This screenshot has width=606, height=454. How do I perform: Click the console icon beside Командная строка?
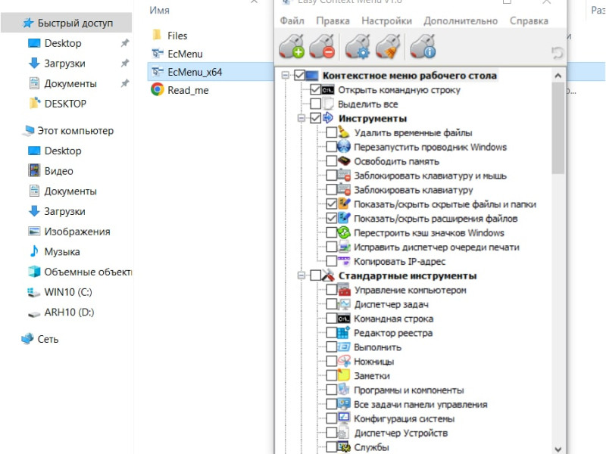click(344, 319)
